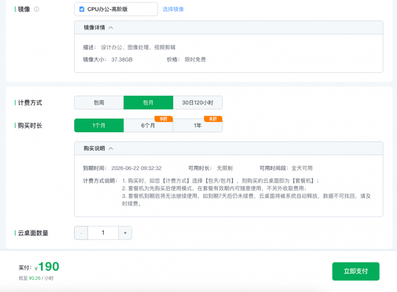Choose 6个月 purchase duration

(x=148, y=125)
